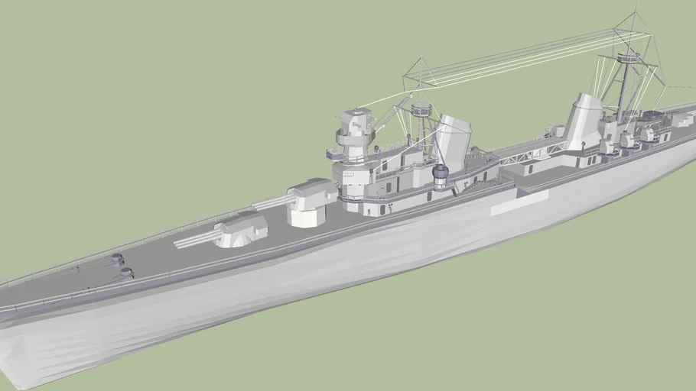Select the forward funnel
The width and height of the screenshot is (696, 391).
pyautogui.click(x=454, y=142)
